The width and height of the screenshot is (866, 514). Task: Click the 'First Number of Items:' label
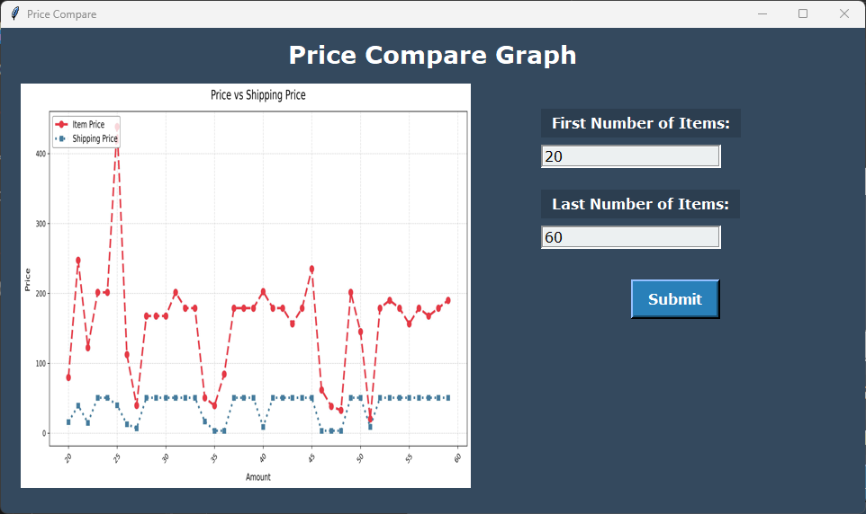641,123
